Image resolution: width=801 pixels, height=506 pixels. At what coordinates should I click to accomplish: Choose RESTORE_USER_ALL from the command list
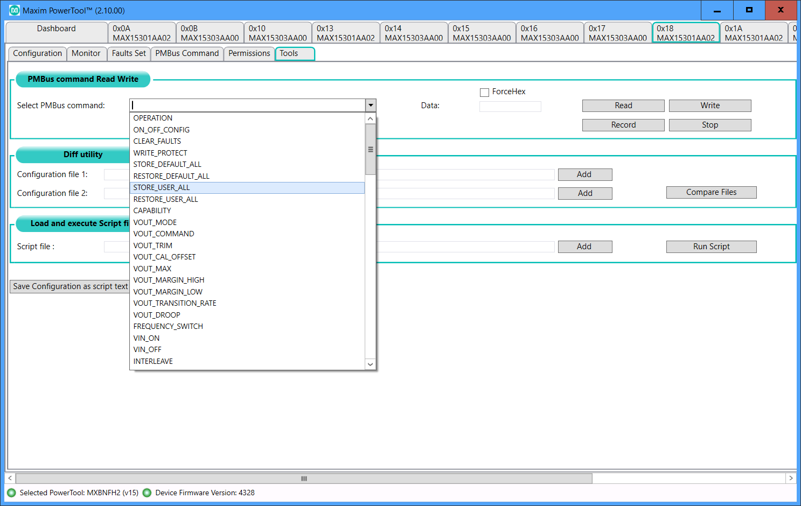click(247, 199)
